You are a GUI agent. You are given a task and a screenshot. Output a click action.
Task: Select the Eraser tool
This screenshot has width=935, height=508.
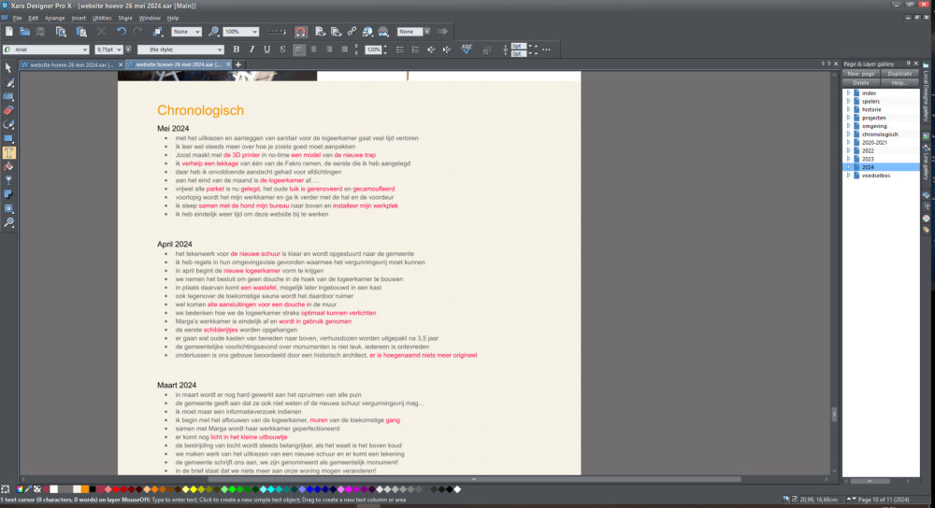click(8, 110)
